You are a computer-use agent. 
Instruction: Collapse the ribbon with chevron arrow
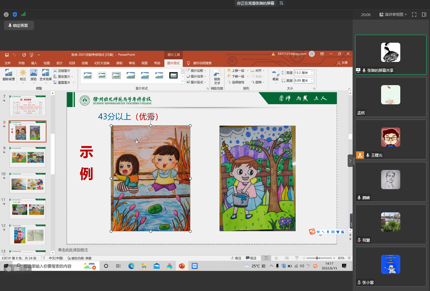click(349, 89)
